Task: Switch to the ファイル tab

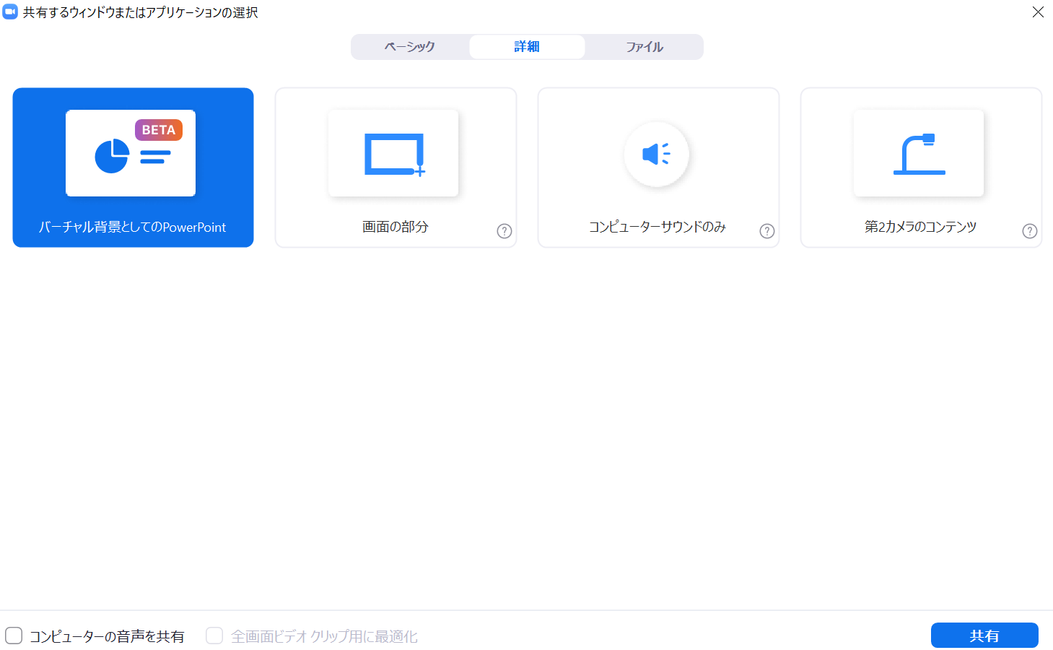Action: (643, 46)
